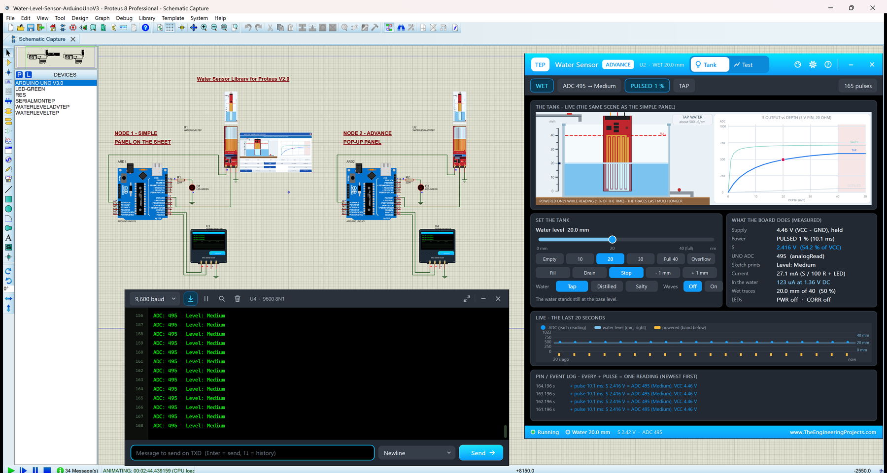
Task: Click the Send button in serial monitor
Action: pos(481,453)
